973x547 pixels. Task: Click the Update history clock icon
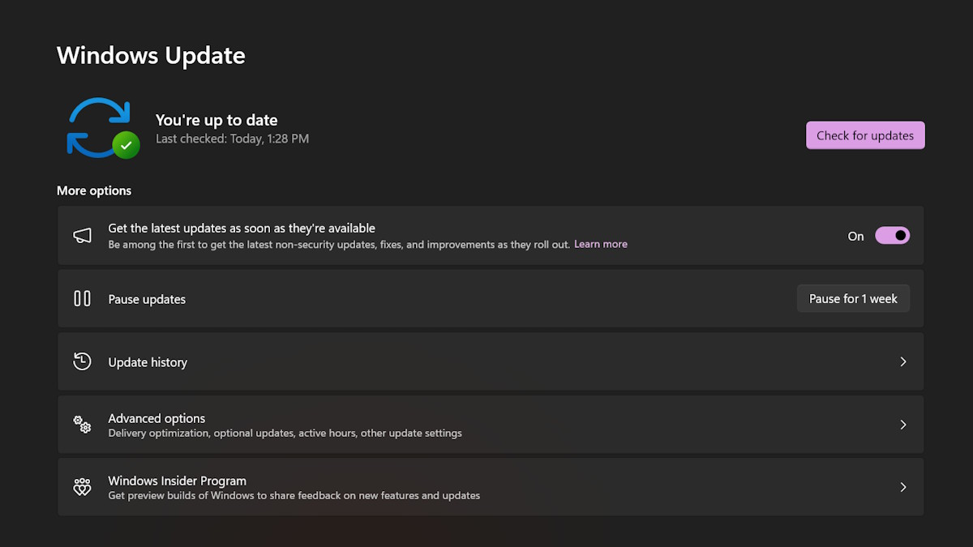point(82,361)
